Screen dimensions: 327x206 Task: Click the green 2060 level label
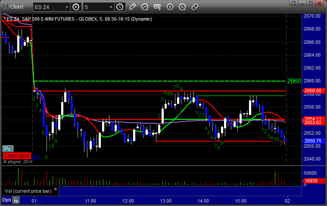coord(294,81)
